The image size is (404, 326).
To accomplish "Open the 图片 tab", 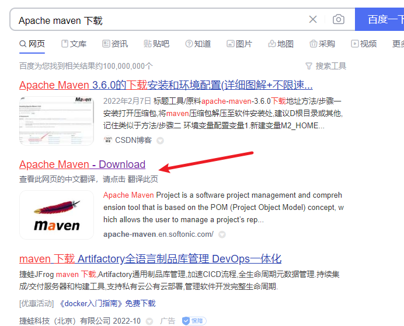I will 239,44.
